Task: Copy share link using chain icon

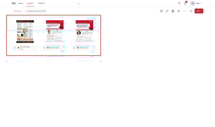Action: [x=167, y=11]
